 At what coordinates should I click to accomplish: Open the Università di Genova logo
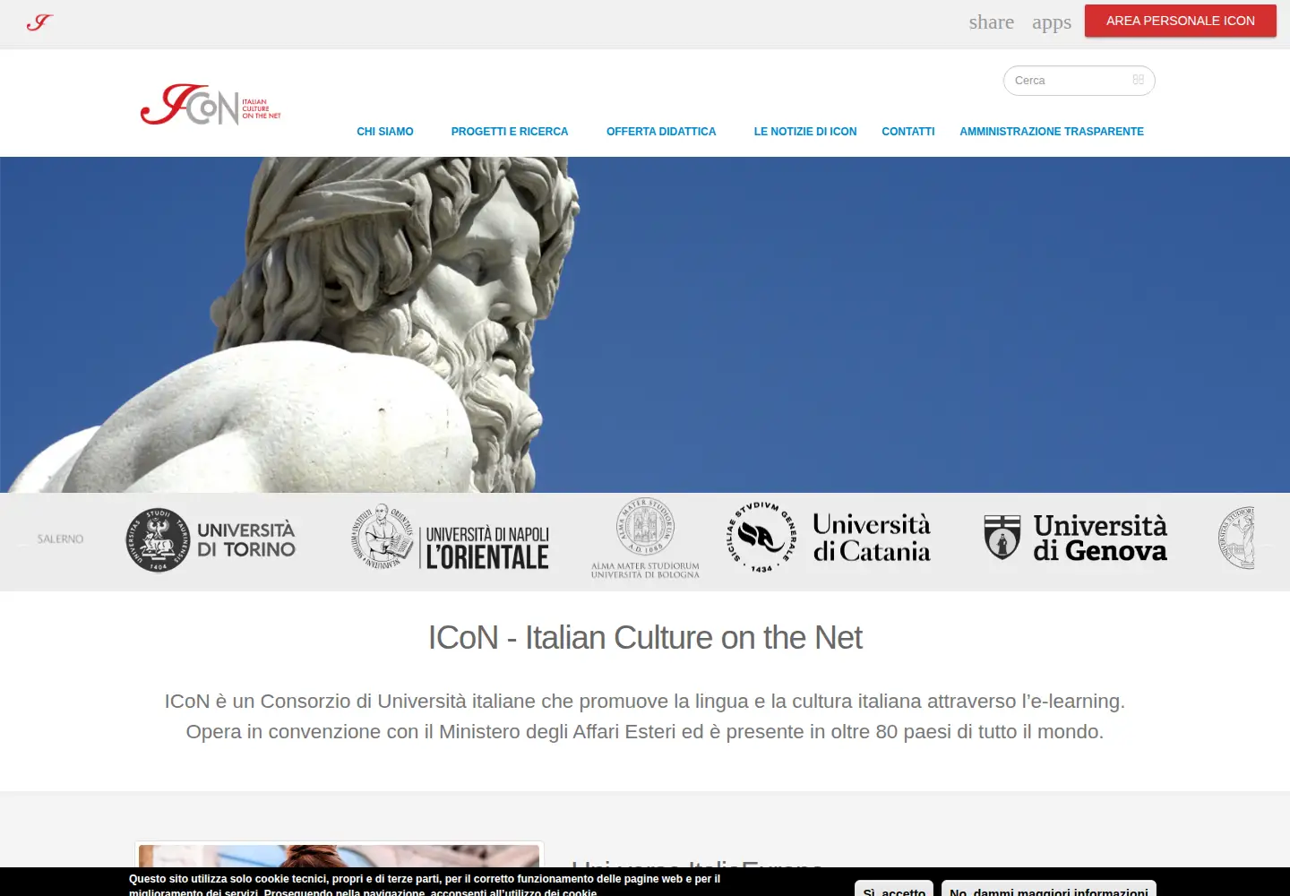1075,538
